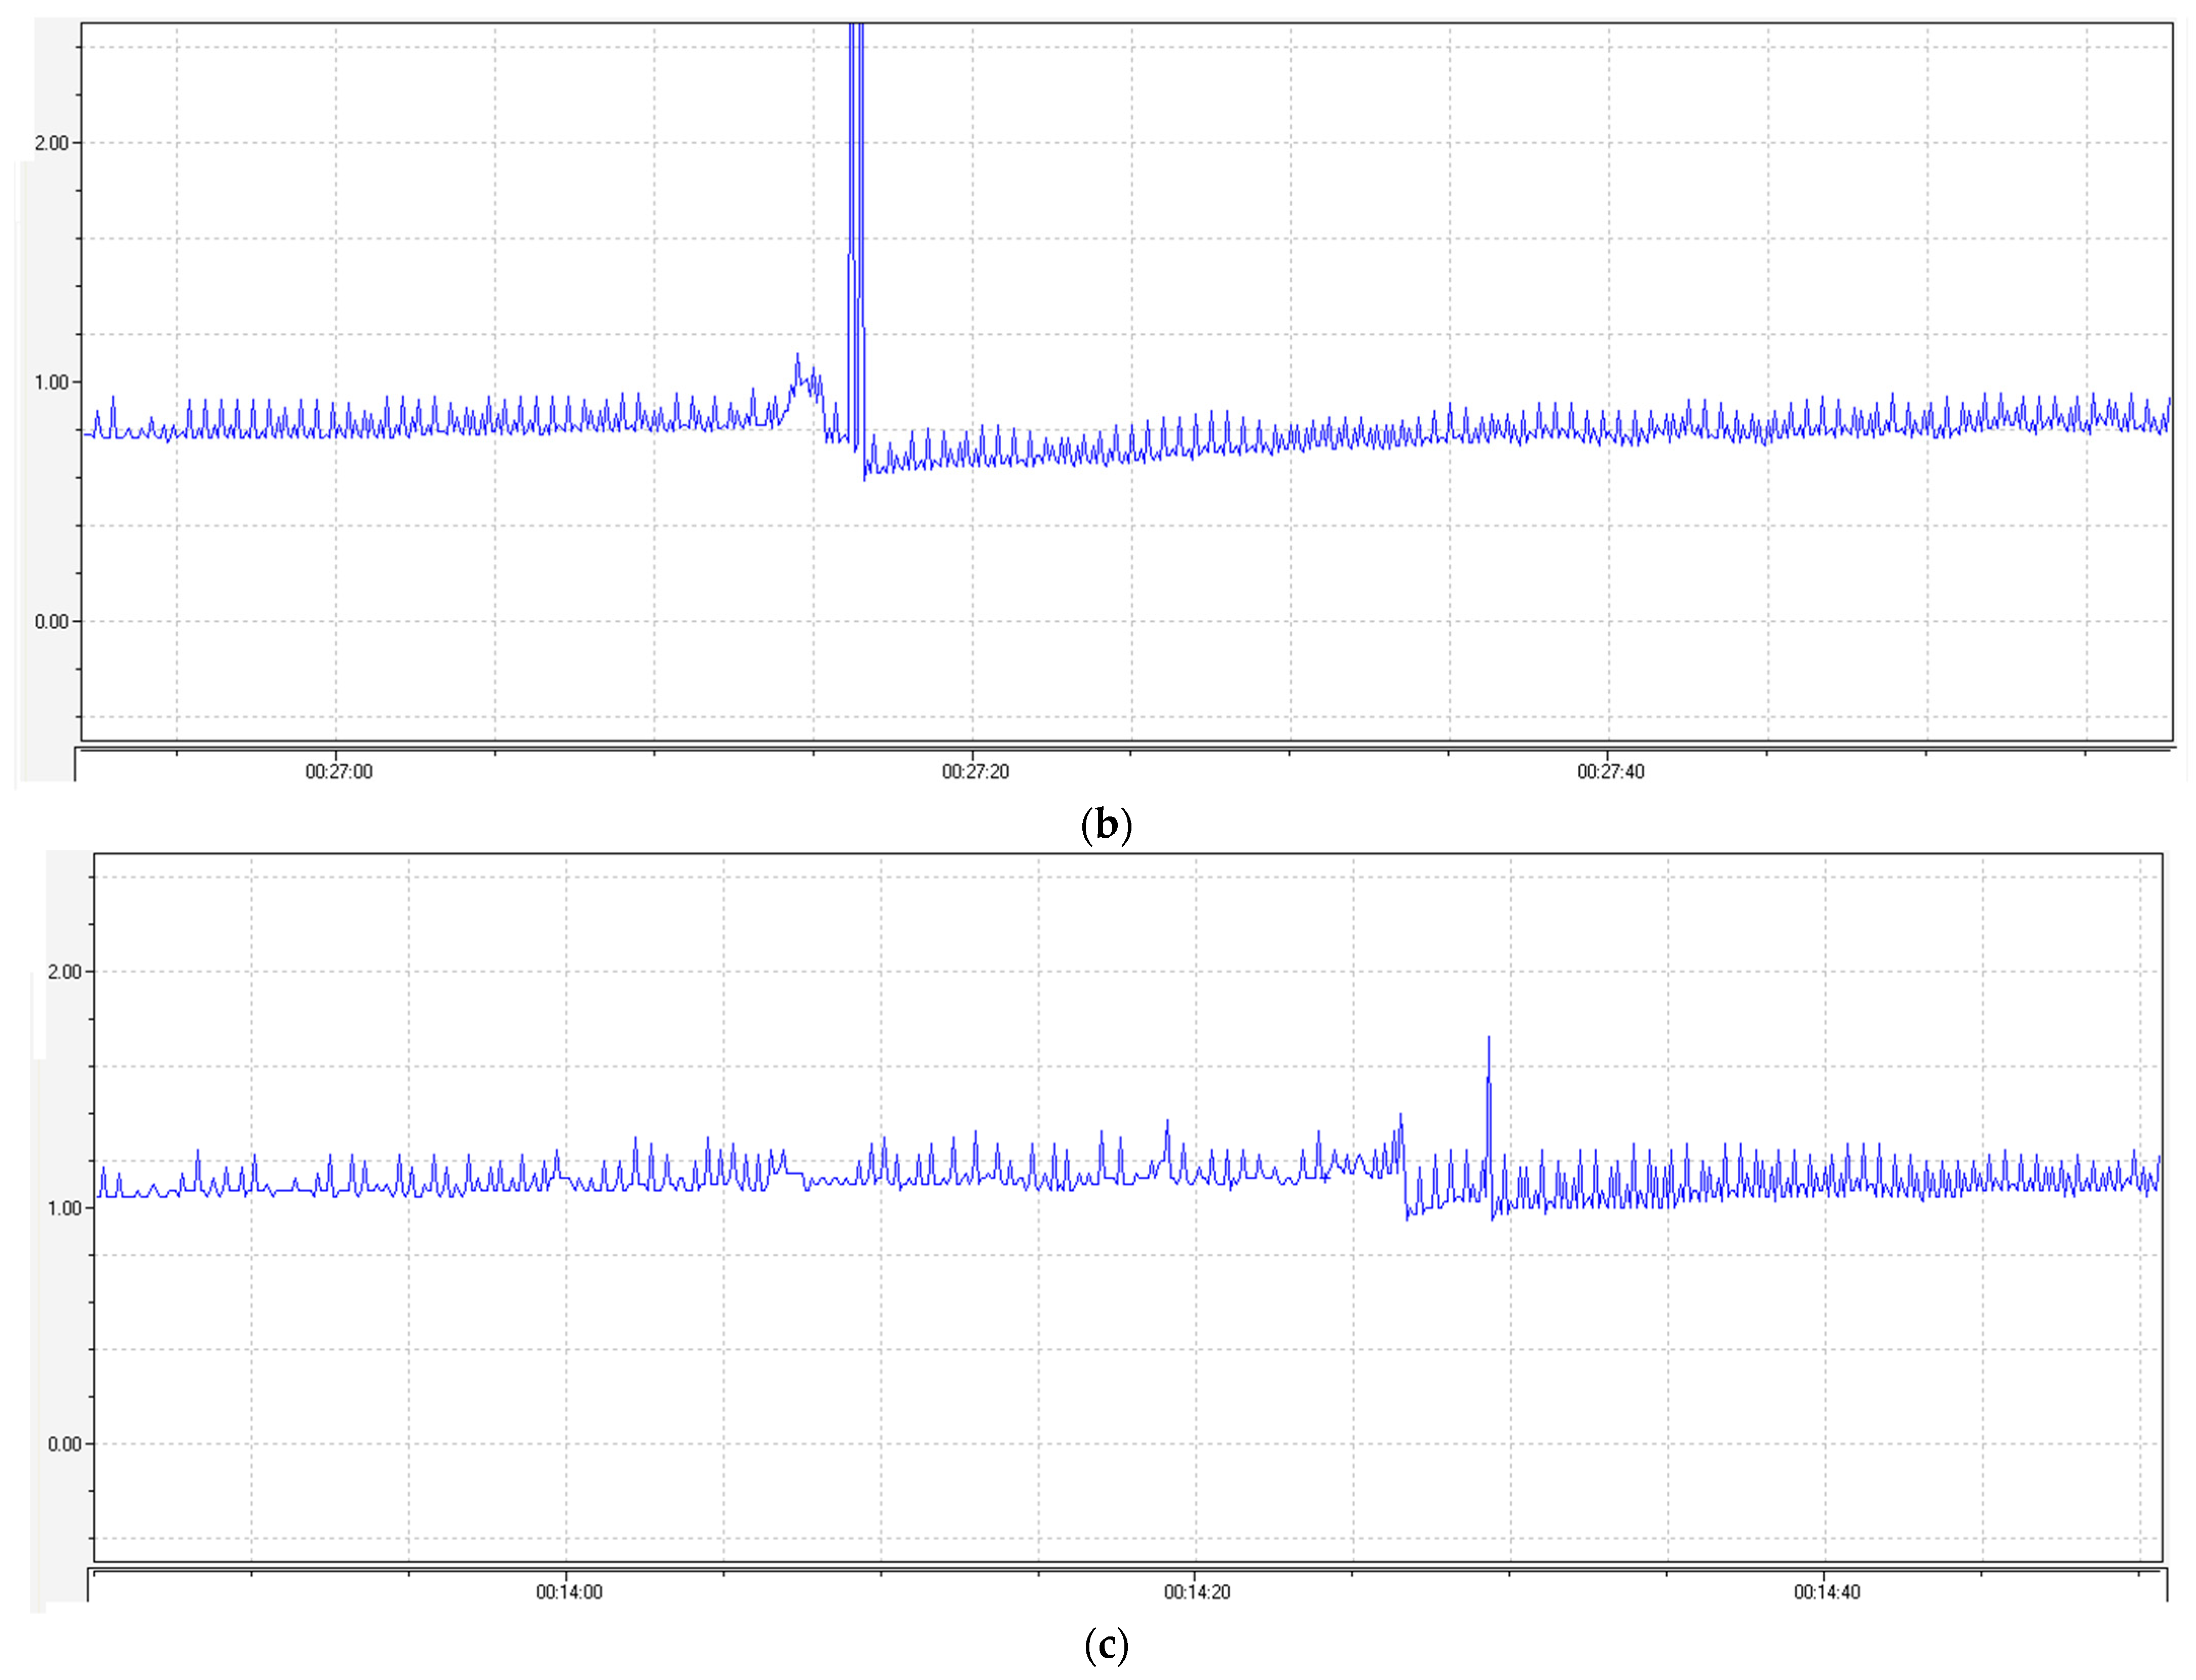
Task: Click the 2.00 y-axis label in chart c
Action: (x=65, y=972)
